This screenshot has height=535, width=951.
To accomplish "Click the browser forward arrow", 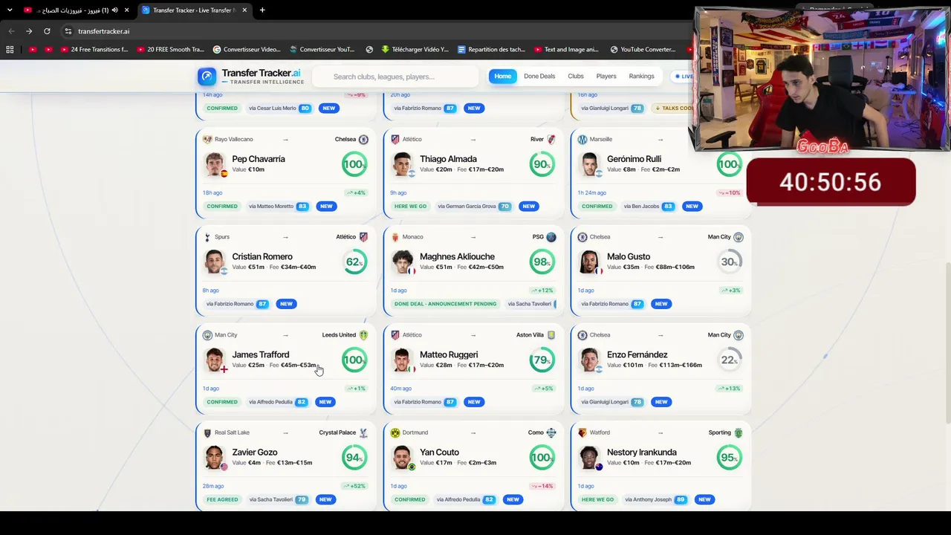I will point(29,31).
